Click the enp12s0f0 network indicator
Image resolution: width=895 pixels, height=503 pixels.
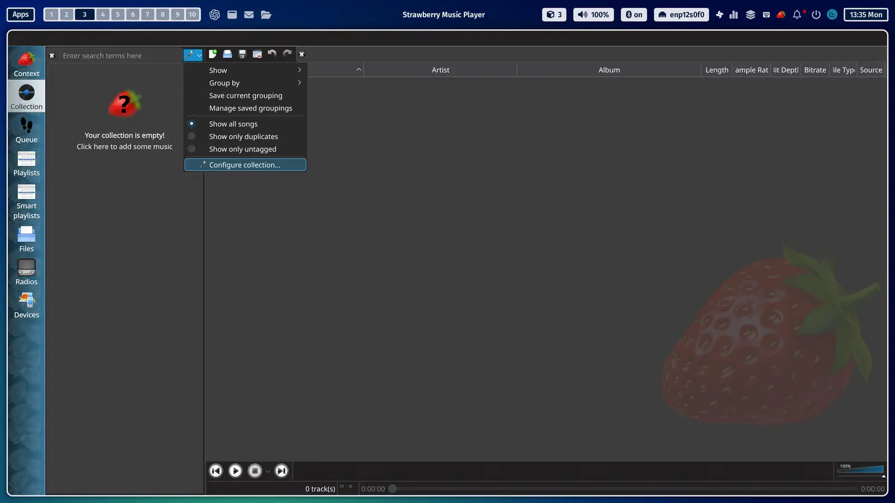(x=681, y=15)
